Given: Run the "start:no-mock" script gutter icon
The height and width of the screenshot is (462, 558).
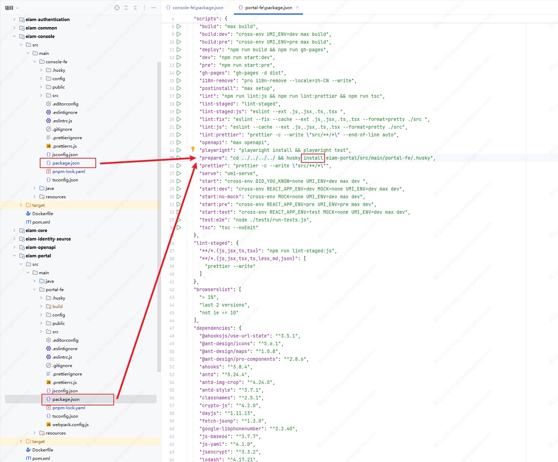Looking at the screenshot, I should click(x=179, y=197).
